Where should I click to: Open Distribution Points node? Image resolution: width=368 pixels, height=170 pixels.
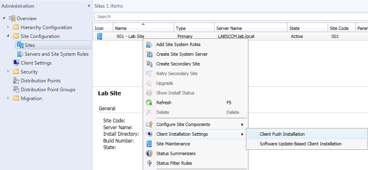41,81
